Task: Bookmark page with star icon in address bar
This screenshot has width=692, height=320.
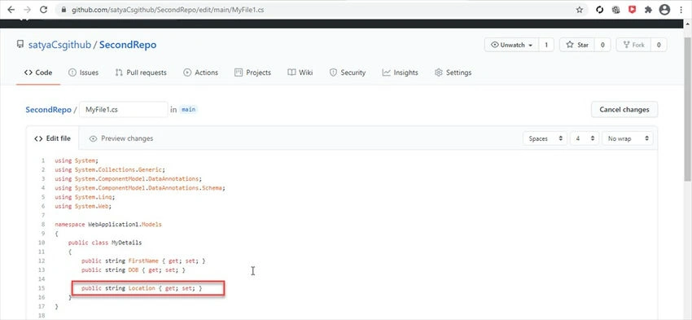Action: (x=580, y=10)
